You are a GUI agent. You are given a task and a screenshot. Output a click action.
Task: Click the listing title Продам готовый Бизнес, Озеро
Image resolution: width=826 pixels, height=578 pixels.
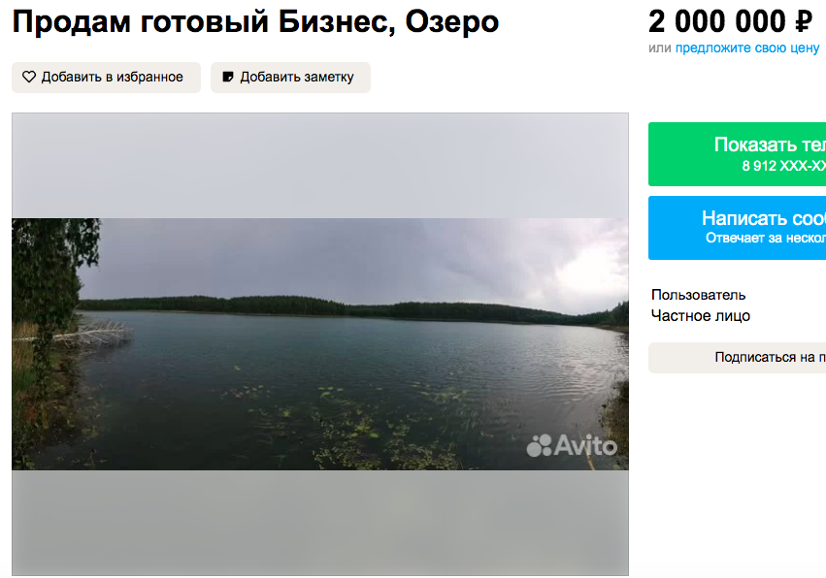[x=255, y=22]
